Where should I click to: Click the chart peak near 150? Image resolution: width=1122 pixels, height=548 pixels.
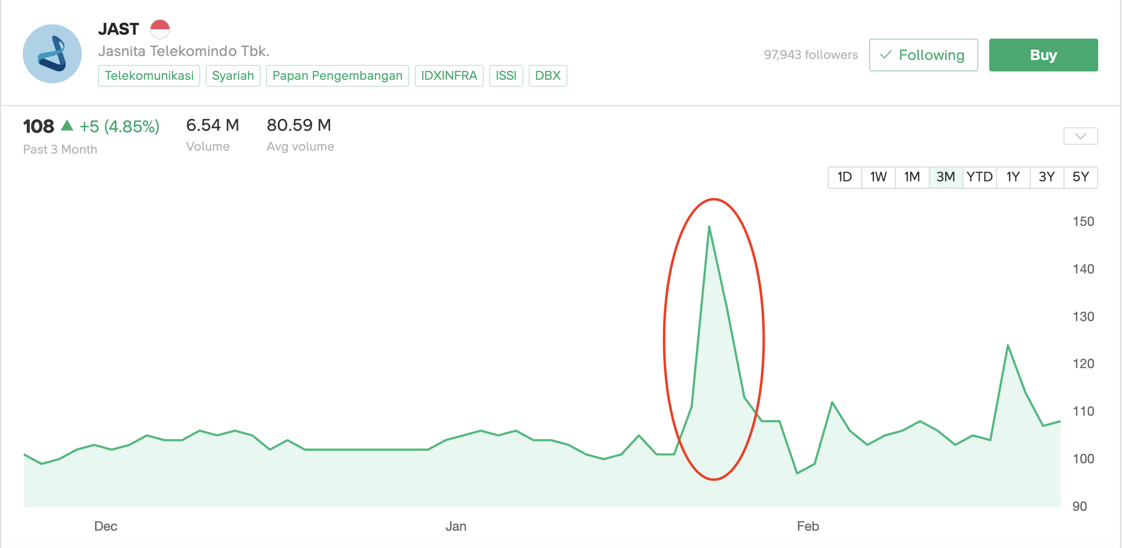pyautogui.click(x=709, y=227)
